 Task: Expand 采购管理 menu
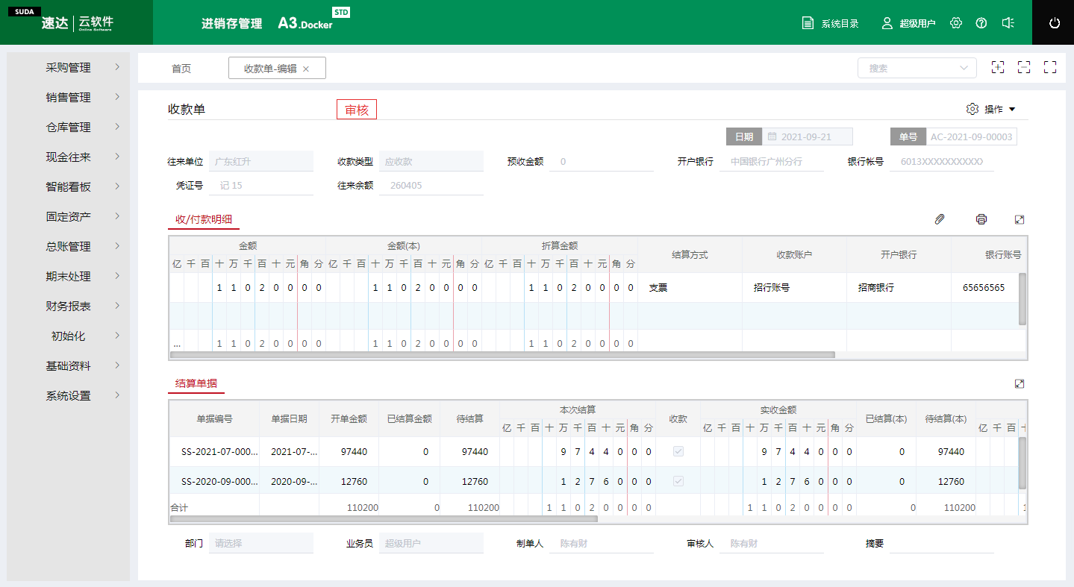[x=69, y=67]
